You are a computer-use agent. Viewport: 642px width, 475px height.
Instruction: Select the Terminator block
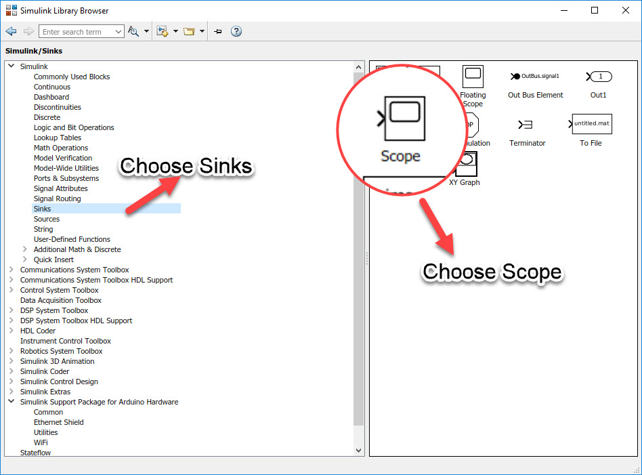(528, 124)
